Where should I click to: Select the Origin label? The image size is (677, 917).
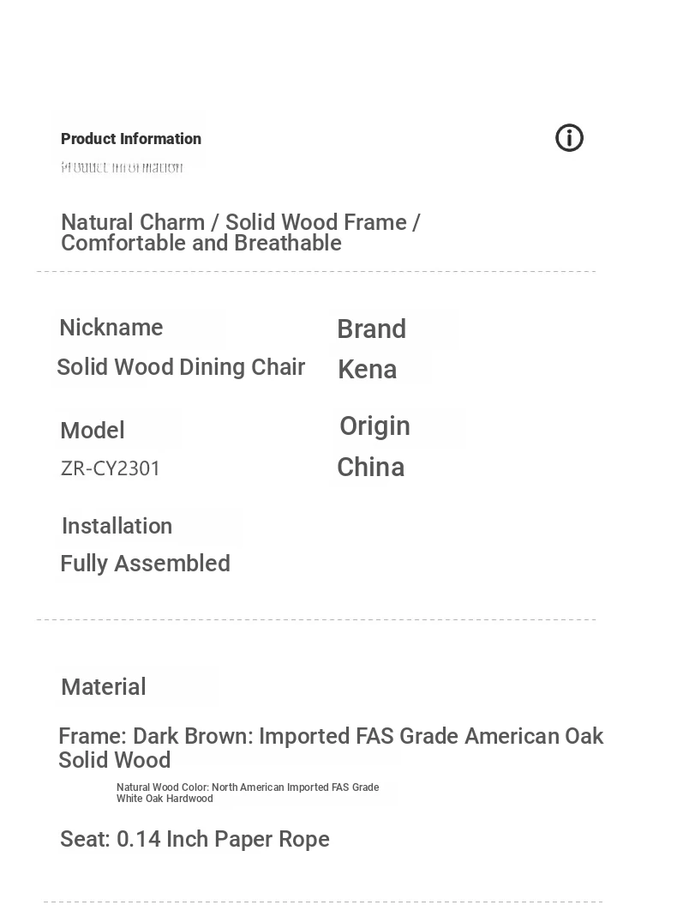point(375,426)
